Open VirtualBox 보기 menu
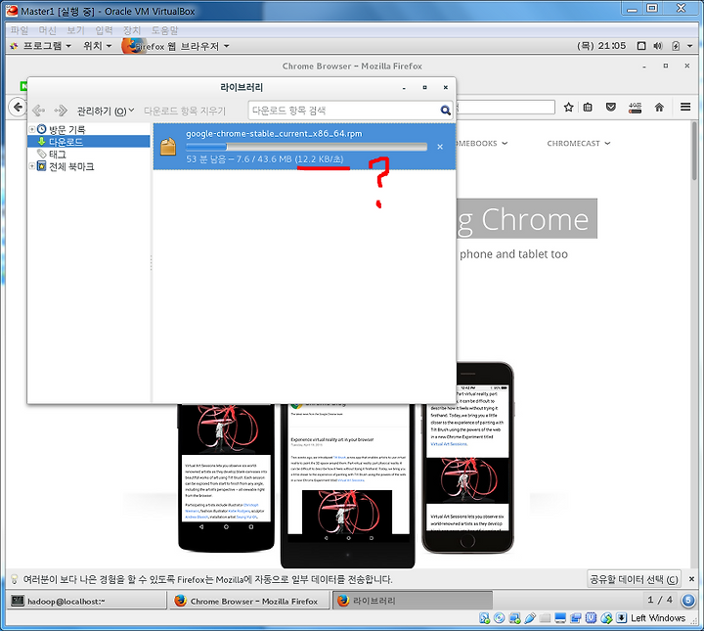This screenshot has height=631, width=704. 76,30
